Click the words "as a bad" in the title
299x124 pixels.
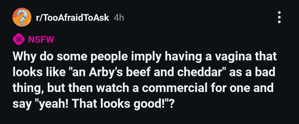[252, 72]
